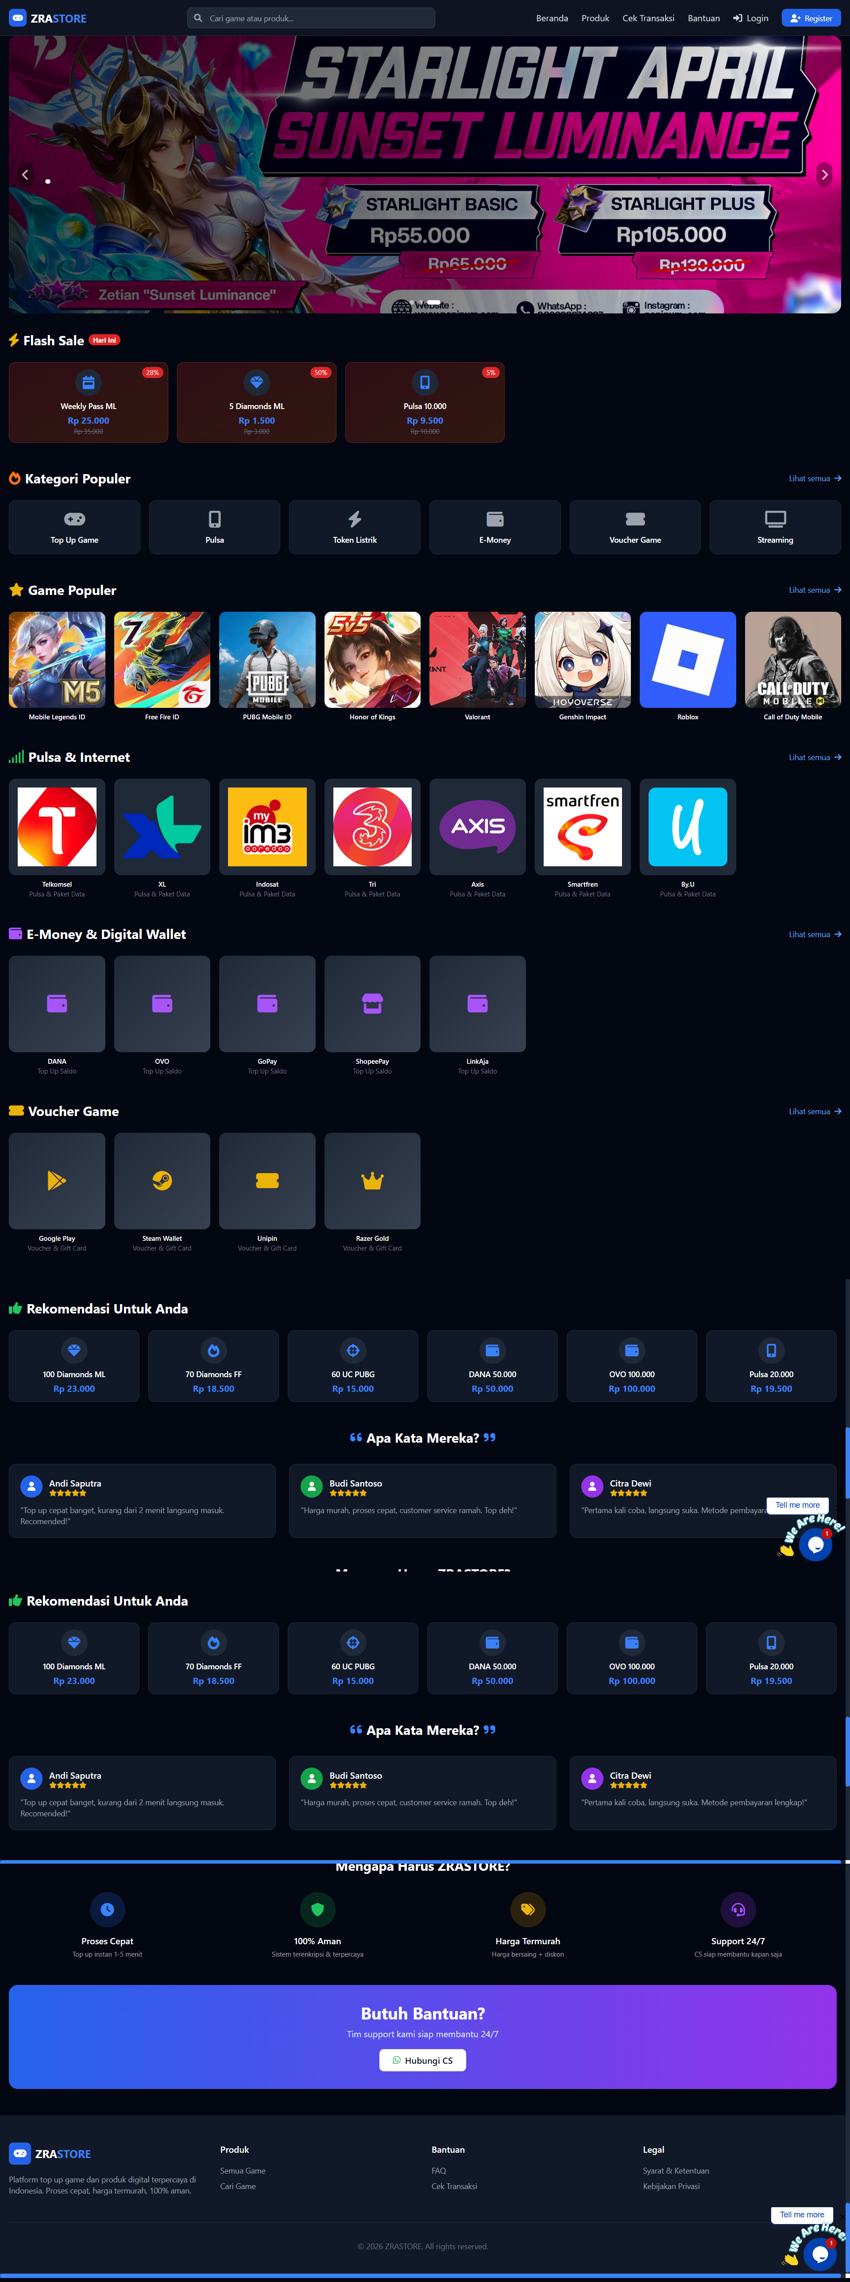Select Streaming category card

(x=775, y=527)
